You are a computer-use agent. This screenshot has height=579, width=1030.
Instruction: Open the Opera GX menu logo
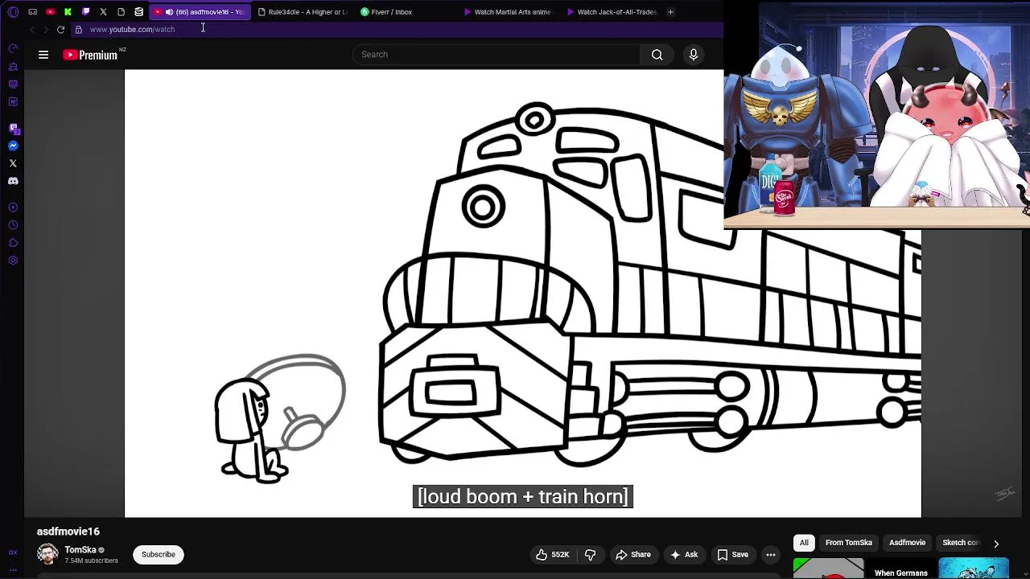click(x=13, y=12)
